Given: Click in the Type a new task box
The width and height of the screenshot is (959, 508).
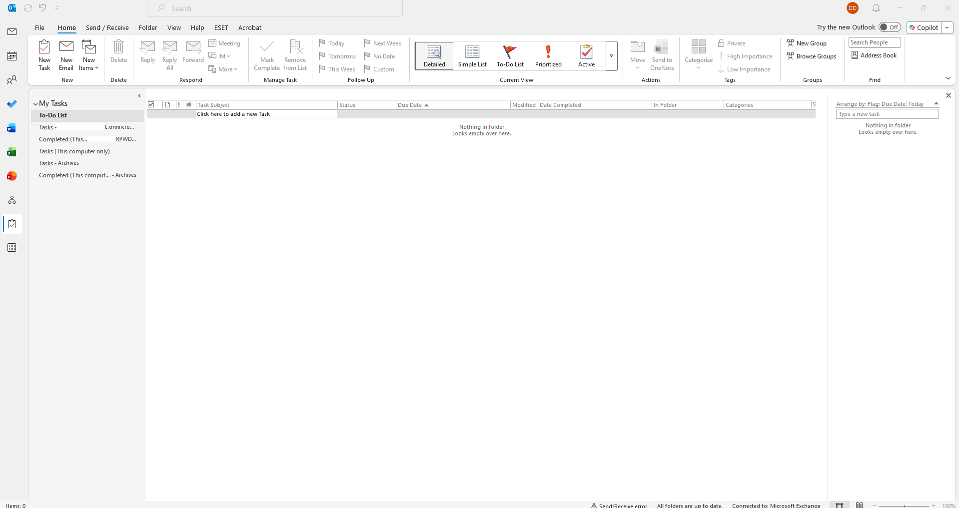Looking at the screenshot, I should coord(887,114).
